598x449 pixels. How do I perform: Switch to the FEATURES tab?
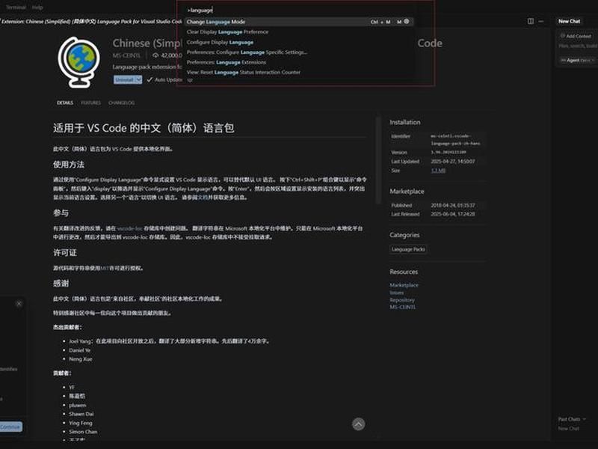(90, 103)
